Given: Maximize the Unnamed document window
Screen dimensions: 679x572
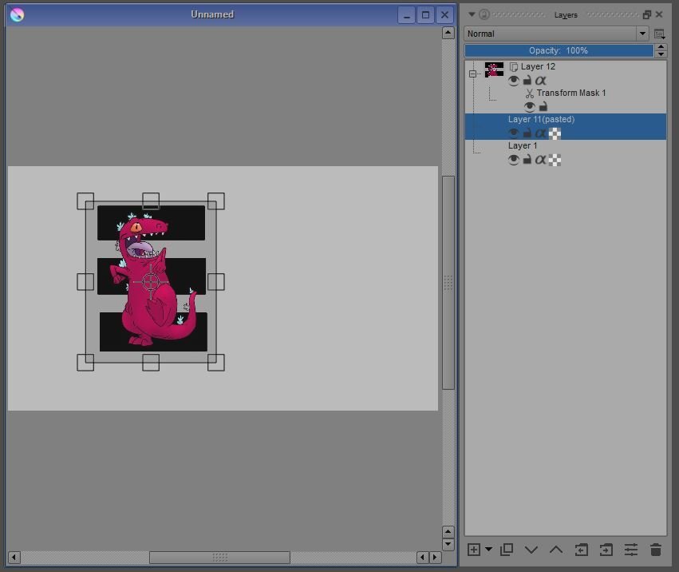Looking at the screenshot, I should pos(426,15).
